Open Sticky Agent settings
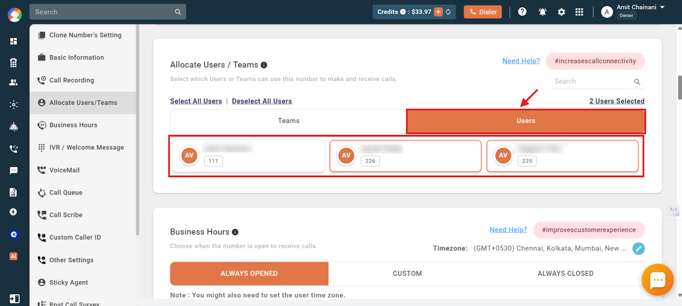Viewport: 682px width, 306px height. (x=83, y=283)
